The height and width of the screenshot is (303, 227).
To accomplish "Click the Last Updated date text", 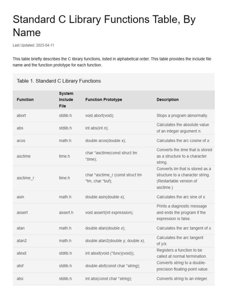I will coord(33,45).
